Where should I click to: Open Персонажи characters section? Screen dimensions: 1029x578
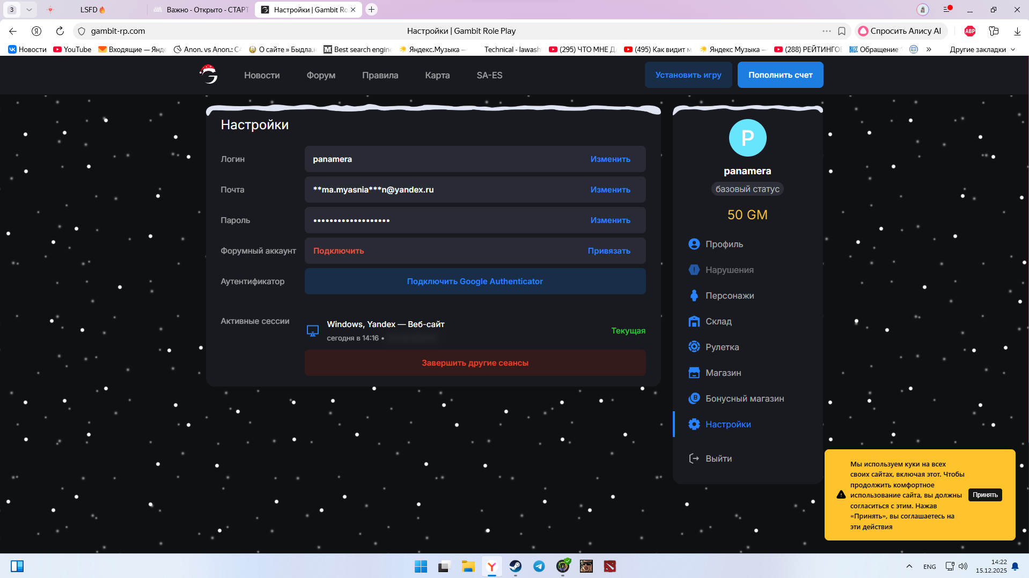point(729,295)
